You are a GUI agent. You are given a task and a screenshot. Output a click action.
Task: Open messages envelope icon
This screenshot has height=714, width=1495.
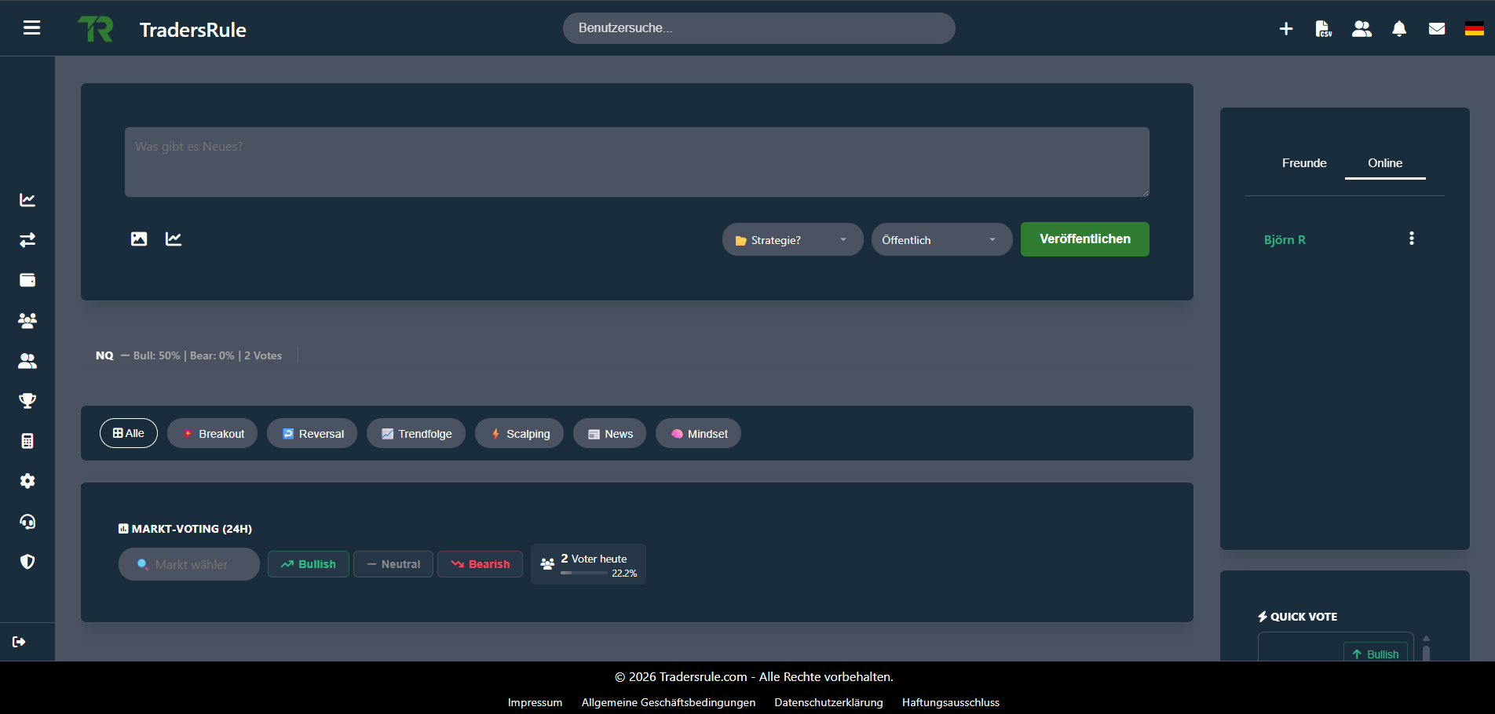tap(1436, 29)
